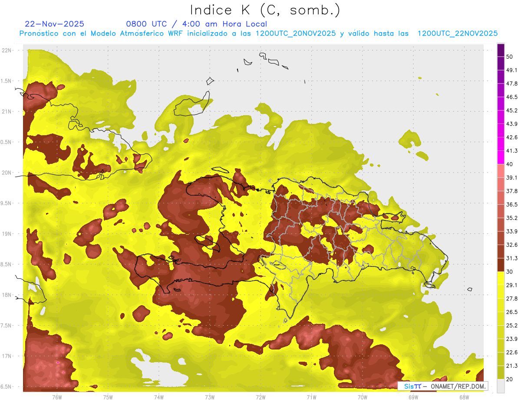The width and height of the screenshot is (521, 403).
Task: Click the colorbar label "40"
Action: click(510, 164)
